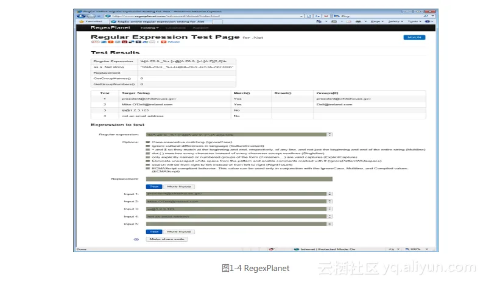Open the Testing dropdown in RegexPlanet navbar
483x282 pixels.
pyautogui.click(x=150, y=28)
